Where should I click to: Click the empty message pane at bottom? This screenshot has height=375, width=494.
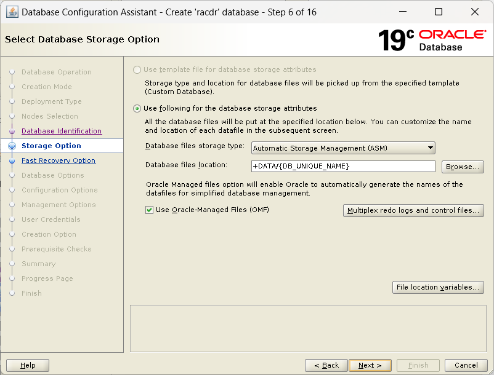[308, 328]
